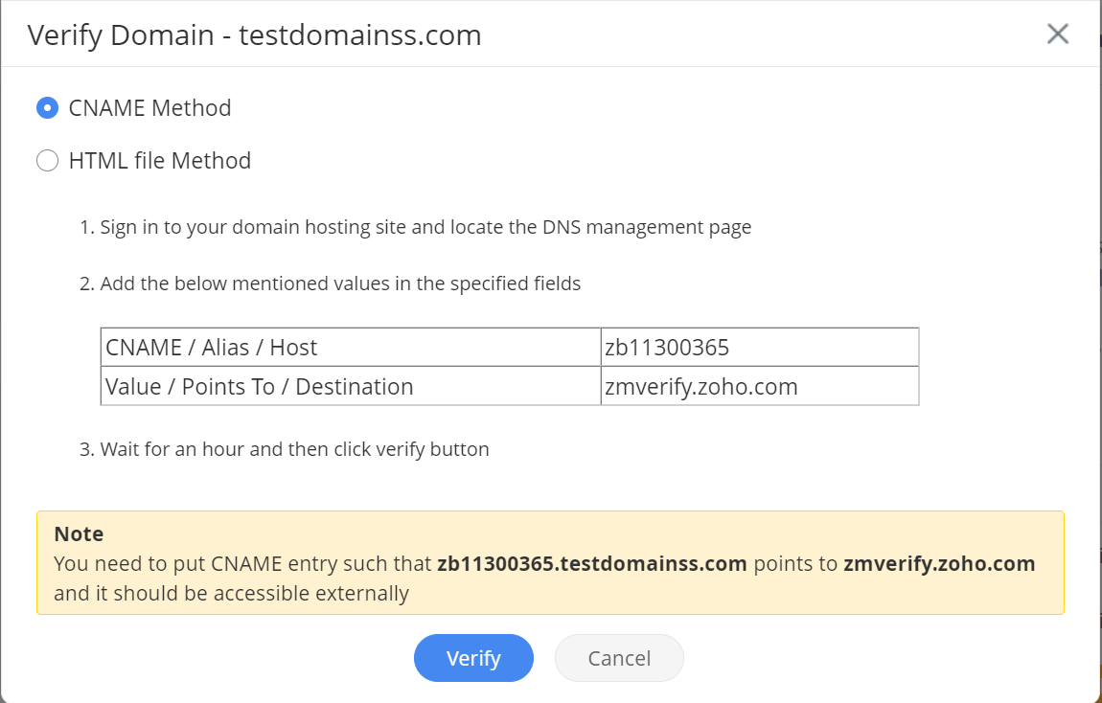
Task: Click the bold 'Note' heading
Action: coord(79,534)
